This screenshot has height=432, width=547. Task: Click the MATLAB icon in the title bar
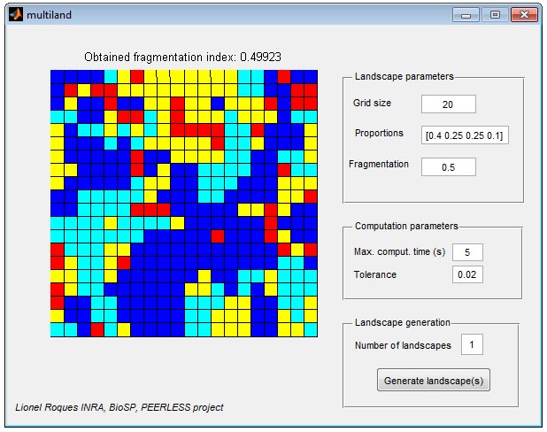[x=16, y=15]
